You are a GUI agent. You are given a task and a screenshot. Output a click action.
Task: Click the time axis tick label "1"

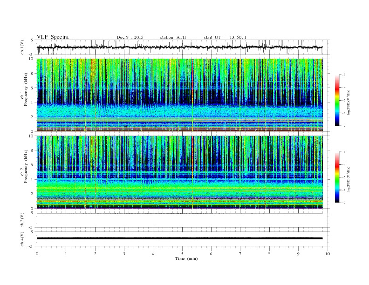coord(66,254)
